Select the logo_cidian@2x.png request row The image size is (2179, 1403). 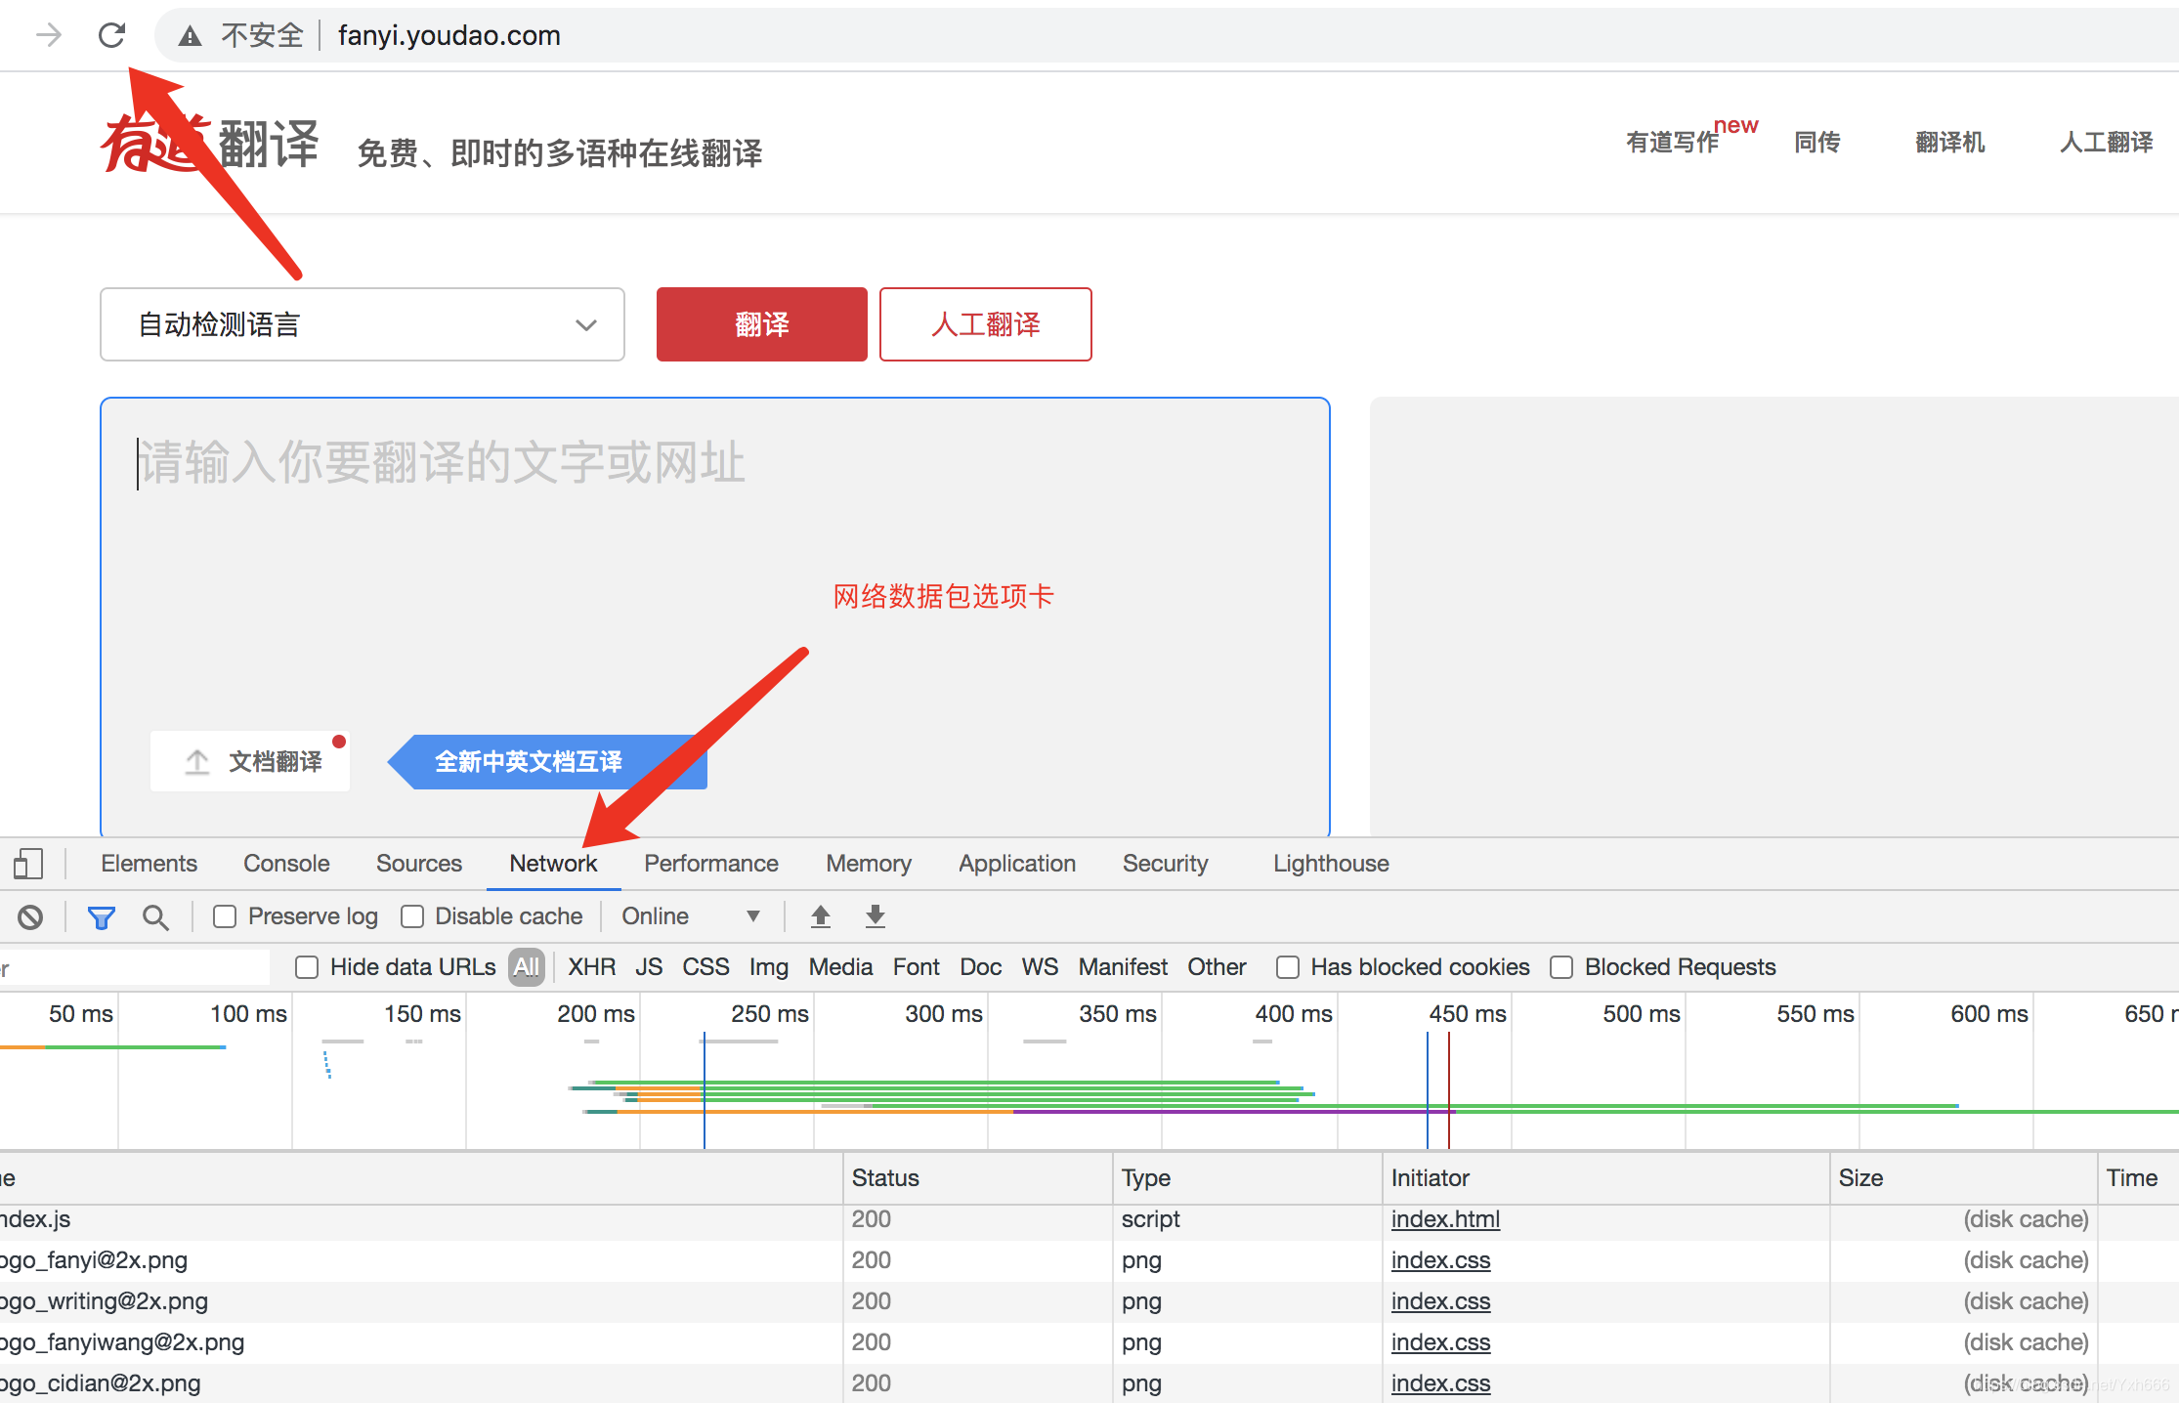(1089, 1383)
